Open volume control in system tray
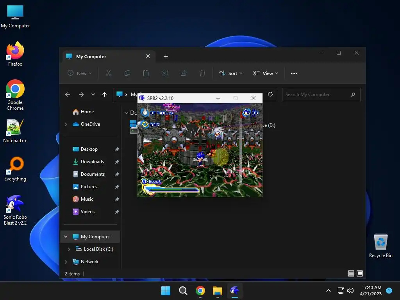The image size is (400, 300). (x=350, y=291)
